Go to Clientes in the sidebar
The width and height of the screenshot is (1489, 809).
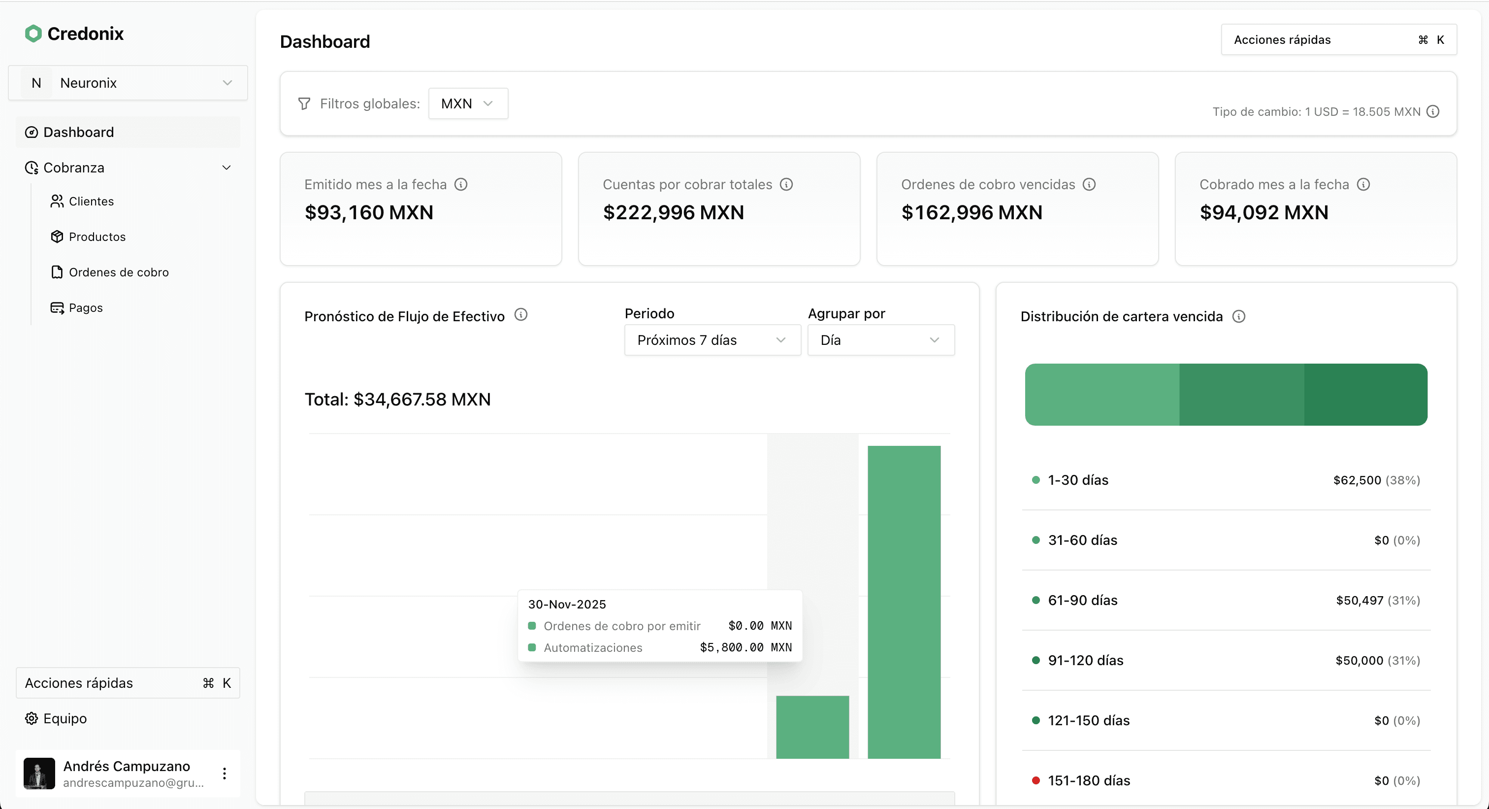click(x=91, y=201)
